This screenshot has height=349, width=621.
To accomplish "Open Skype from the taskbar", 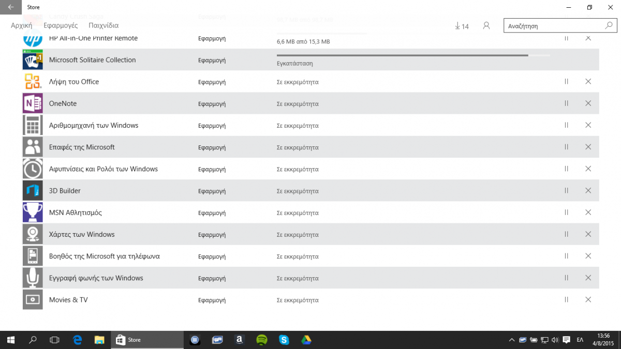I will [284, 340].
